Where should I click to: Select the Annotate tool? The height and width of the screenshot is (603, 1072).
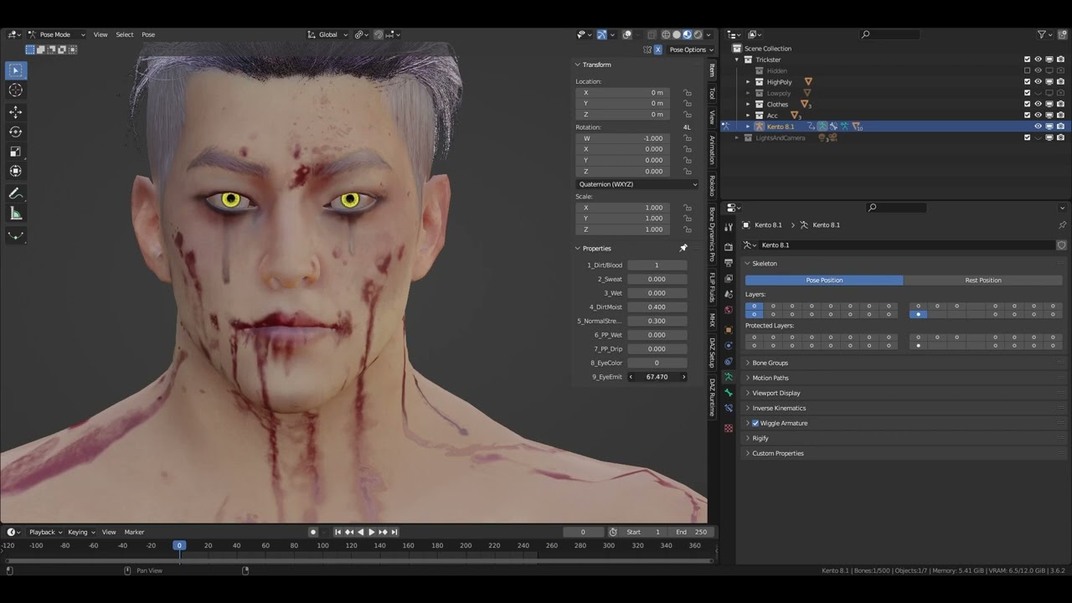click(x=15, y=193)
